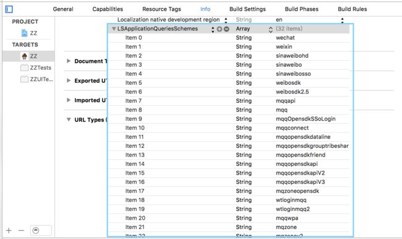Select the ZZTests target icon
Viewport: 402px width, 239px height.
[24, 67]
